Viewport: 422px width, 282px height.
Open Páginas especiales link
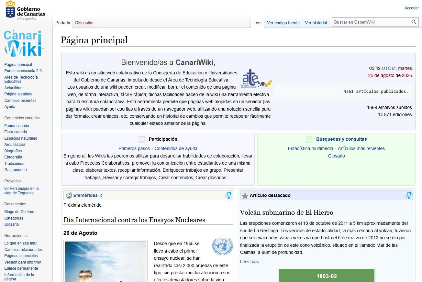pos(21,256)
